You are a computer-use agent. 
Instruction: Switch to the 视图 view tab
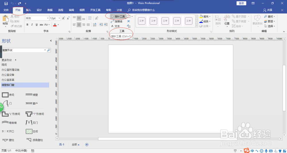pyautogui.click(x=82, y=10)
